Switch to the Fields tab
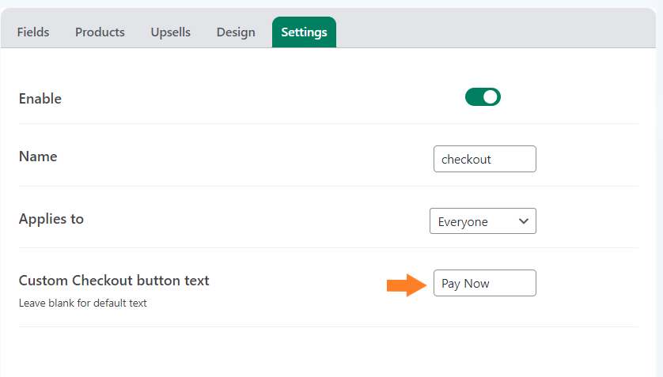The image size is (663, 377). (x=33, y=32)
